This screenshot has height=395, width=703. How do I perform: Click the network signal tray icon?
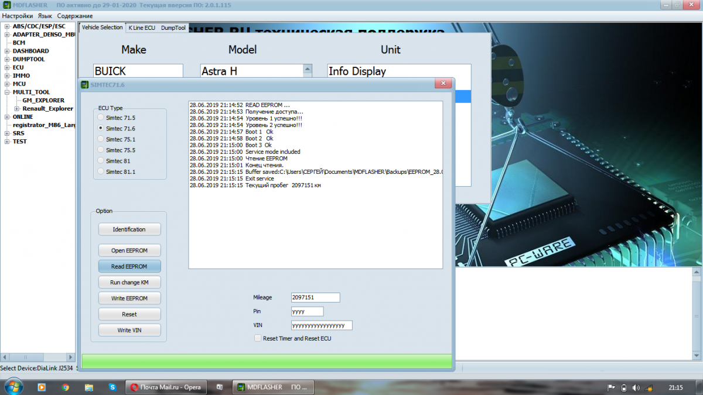tap(649, 387)
